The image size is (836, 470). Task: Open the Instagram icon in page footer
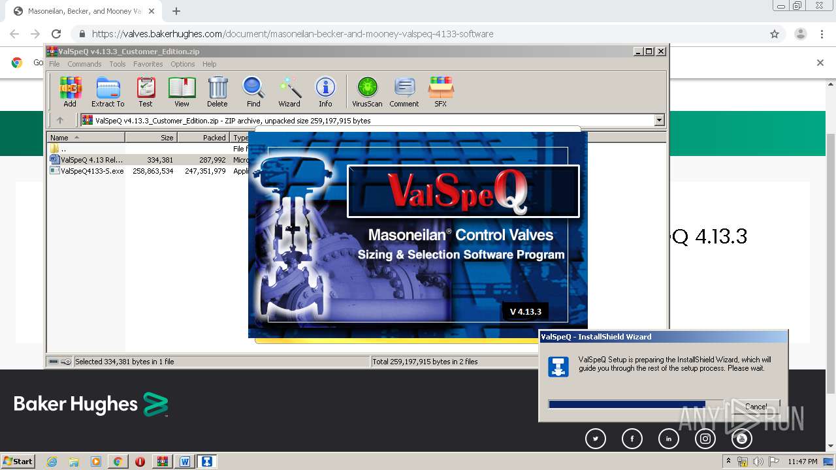point(705,439)
